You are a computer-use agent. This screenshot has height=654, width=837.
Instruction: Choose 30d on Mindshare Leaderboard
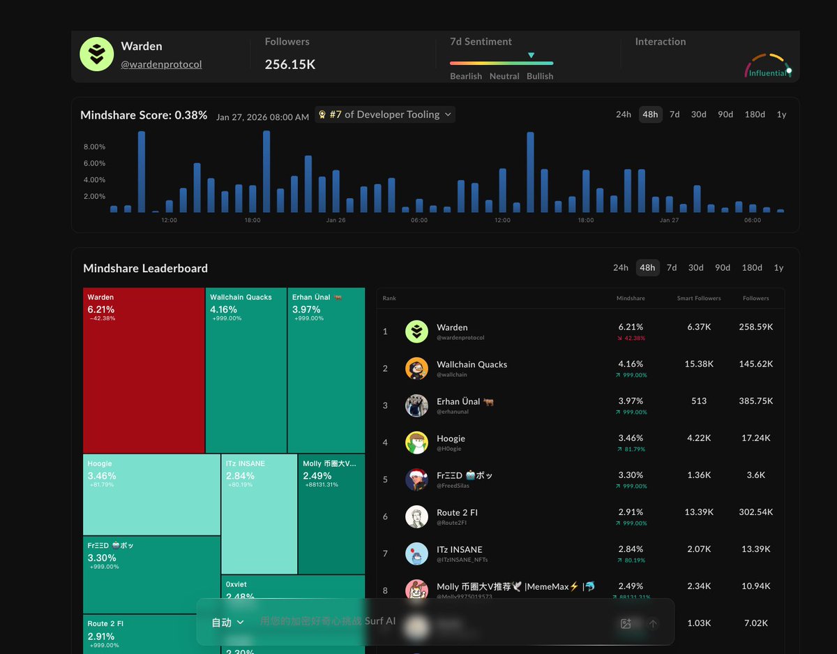point(695,267)
